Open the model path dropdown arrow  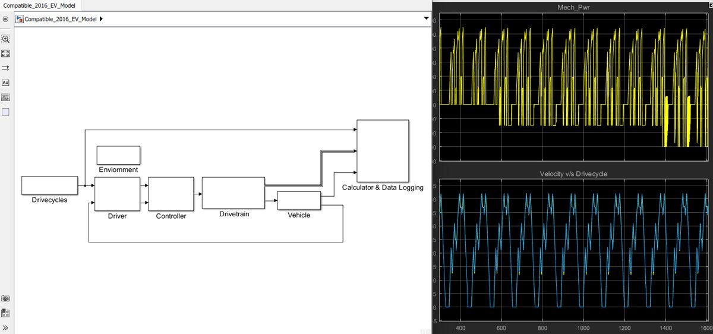point(425,19)
